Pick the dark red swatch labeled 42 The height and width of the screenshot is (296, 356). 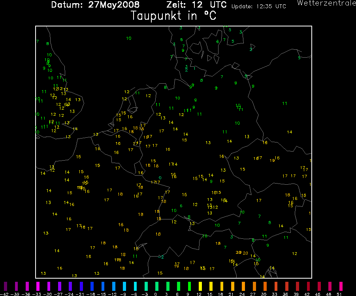click(x=308, y=286)
